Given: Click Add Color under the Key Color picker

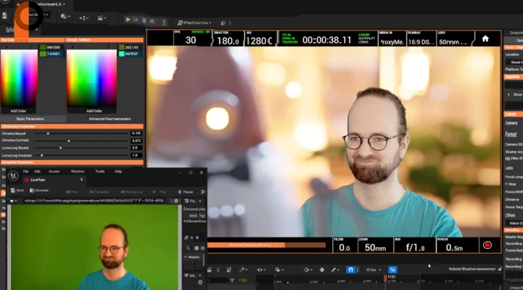Looking at the screenshot, I should (x=18, y=111).
